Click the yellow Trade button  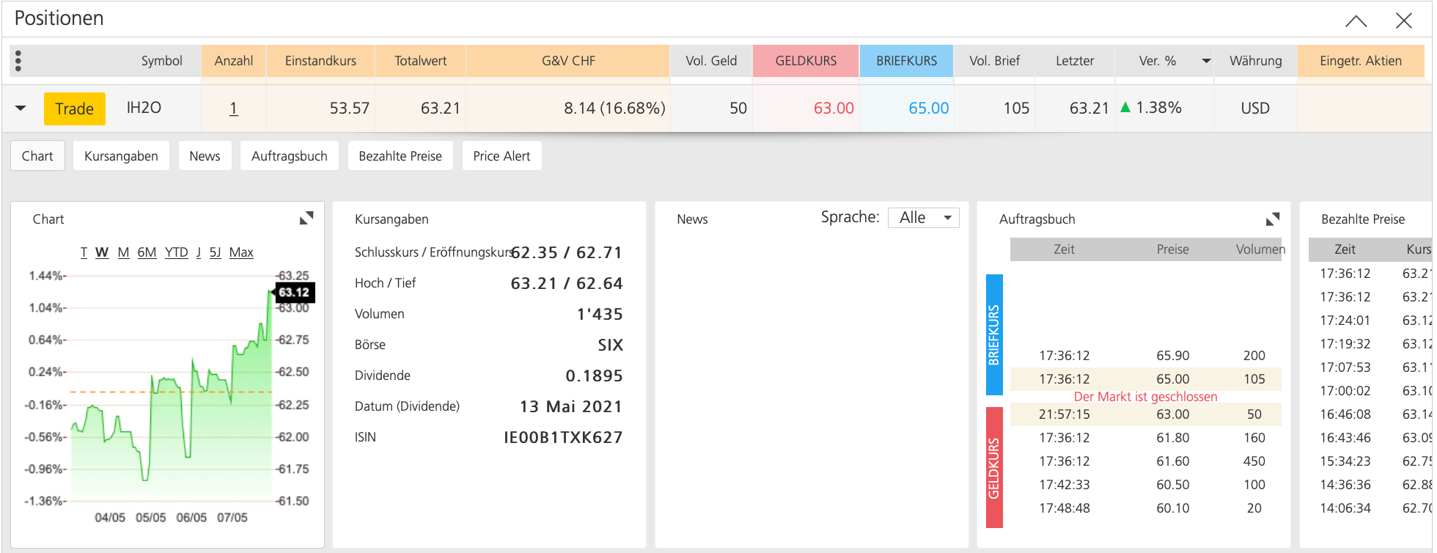point(74,109)
